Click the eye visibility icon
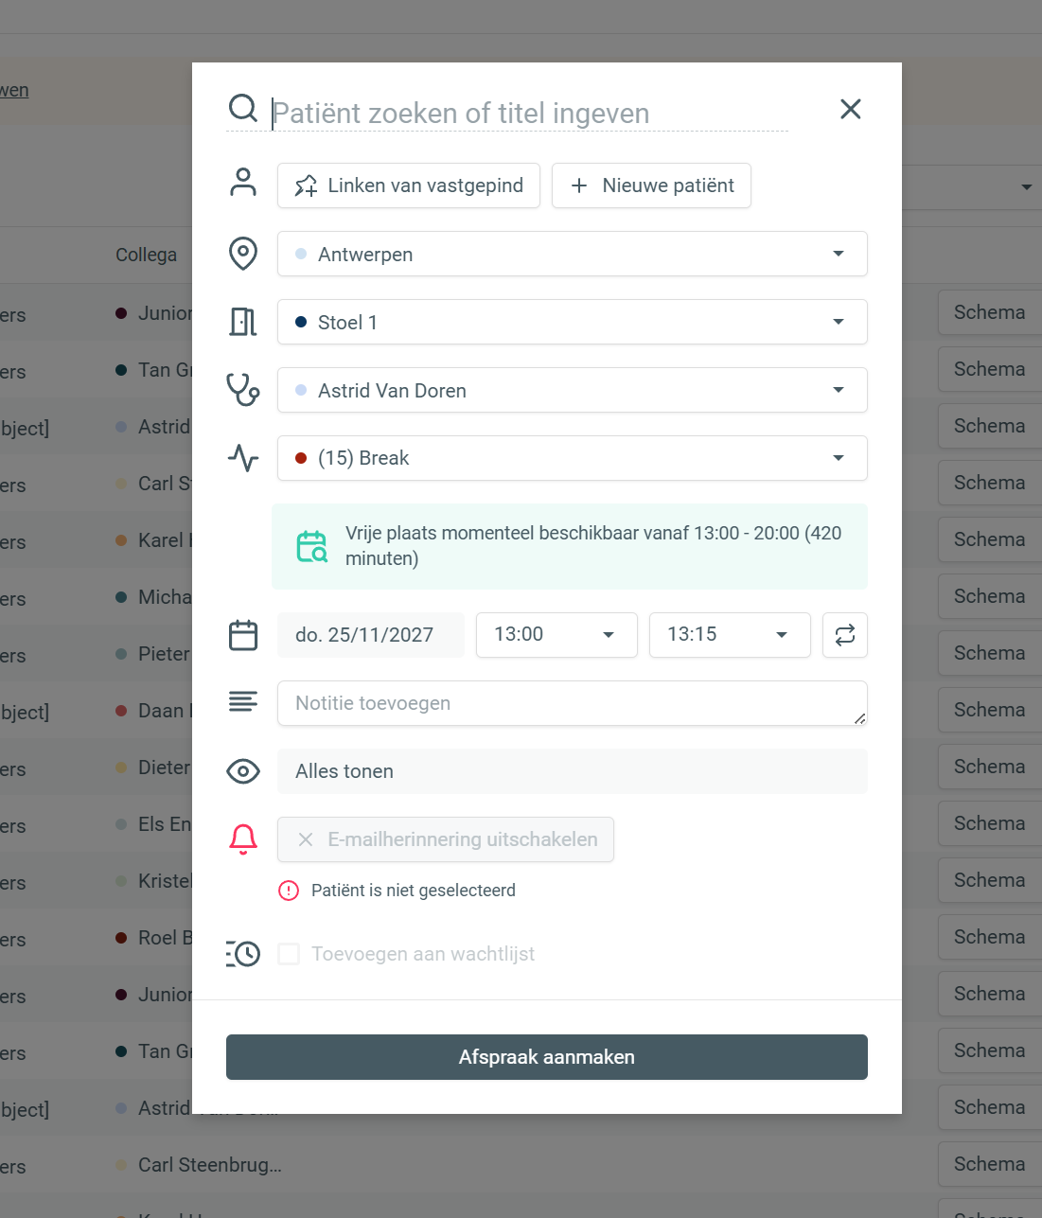 point(243,771)
